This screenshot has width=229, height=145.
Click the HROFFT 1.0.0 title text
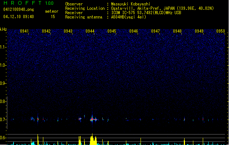click(x=29, y=3)
